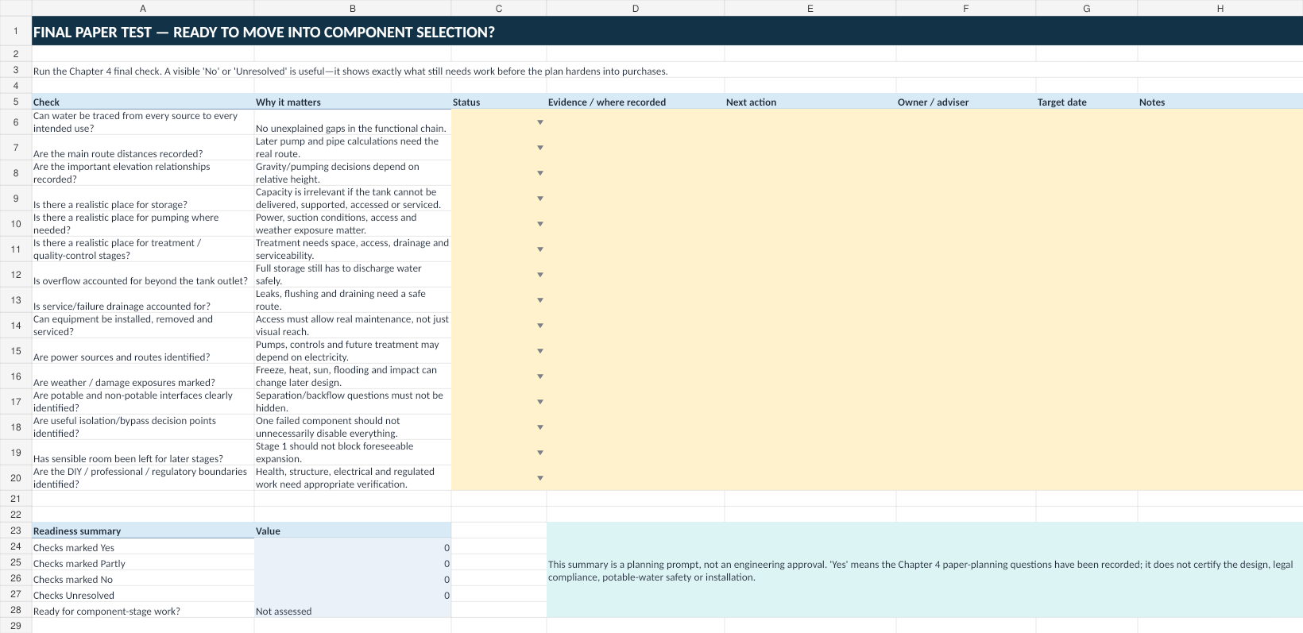1303x633 pixels.
Task: Select column F header
Action: [966, 8]
